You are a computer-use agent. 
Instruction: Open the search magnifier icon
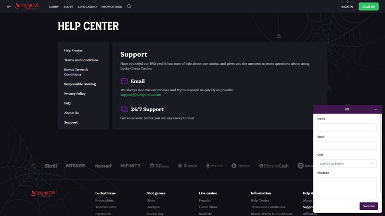[129, 6]
